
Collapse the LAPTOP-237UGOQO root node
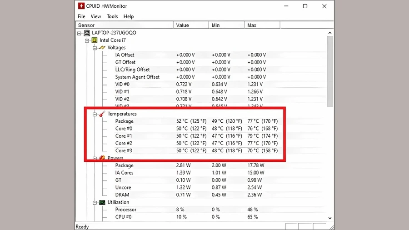(x=79, y=33)
